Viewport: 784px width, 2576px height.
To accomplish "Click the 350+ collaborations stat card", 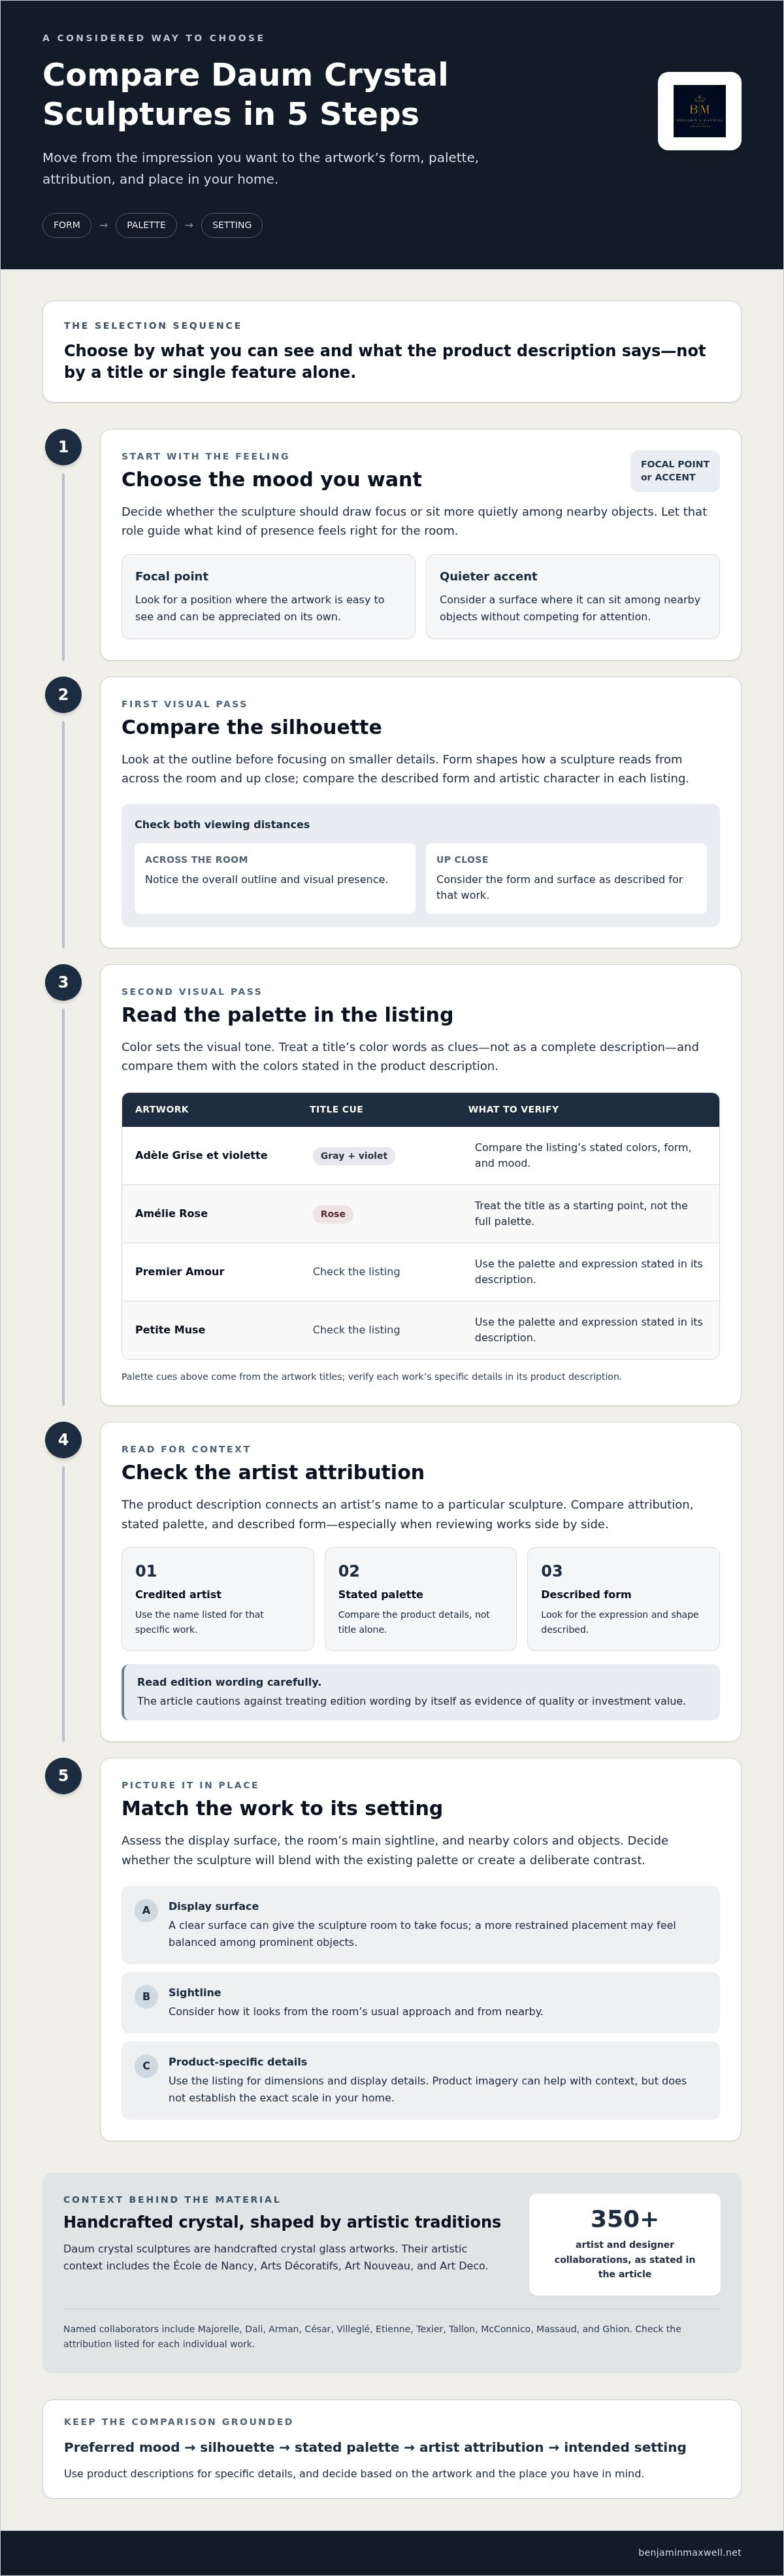I will pos(625,2244).
